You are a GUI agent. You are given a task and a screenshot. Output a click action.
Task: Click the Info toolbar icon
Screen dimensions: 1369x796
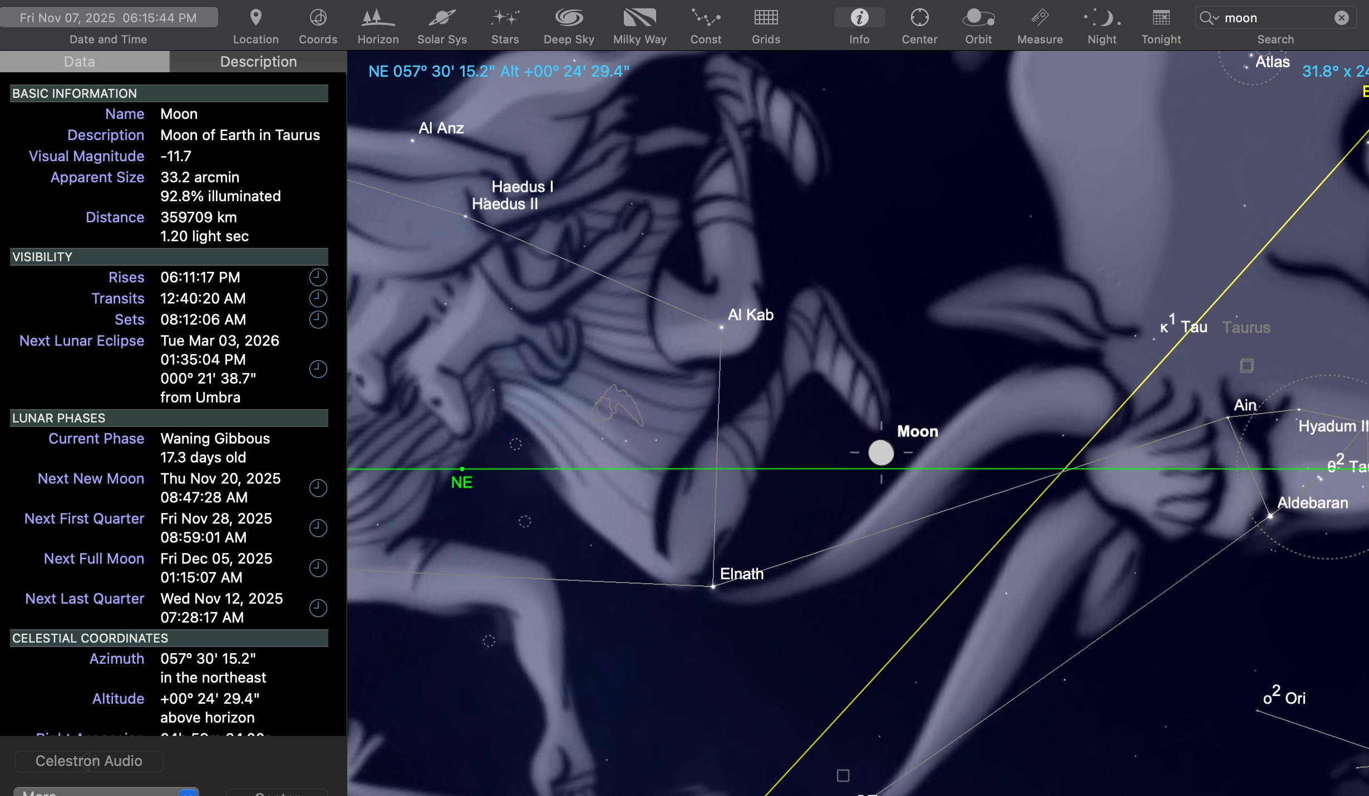coord(859,18)
